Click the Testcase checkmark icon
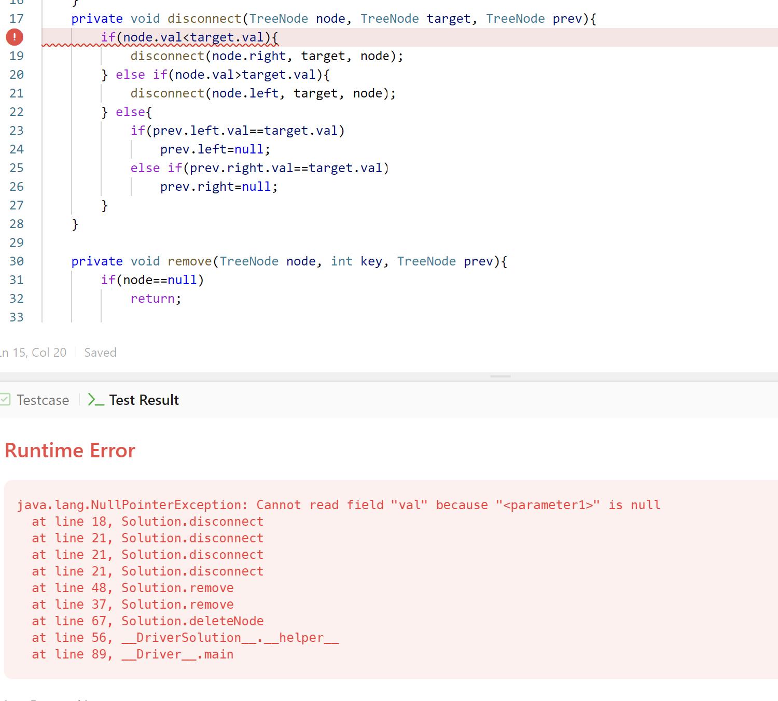Viewport: 778px width, 701px height. (x=5, y=399)
